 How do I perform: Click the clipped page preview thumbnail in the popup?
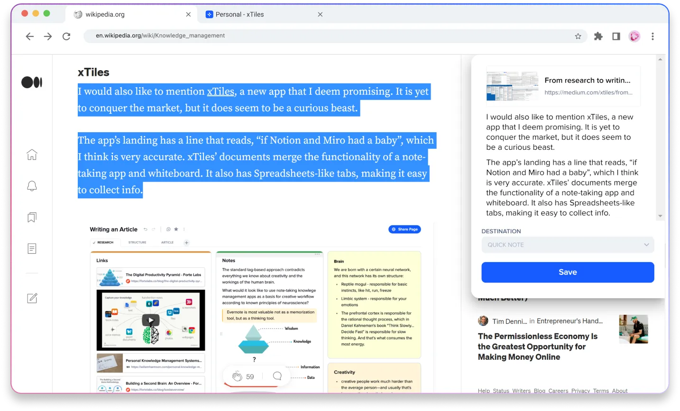[512, 86]
